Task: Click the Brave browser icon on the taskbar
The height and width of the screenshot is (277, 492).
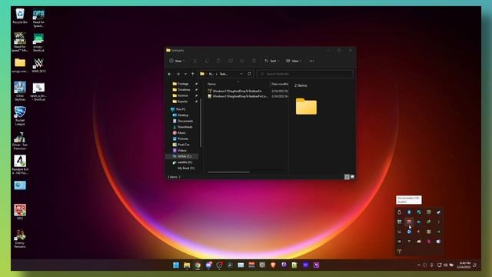Action: pyautogui.click(x=273, y=265)
